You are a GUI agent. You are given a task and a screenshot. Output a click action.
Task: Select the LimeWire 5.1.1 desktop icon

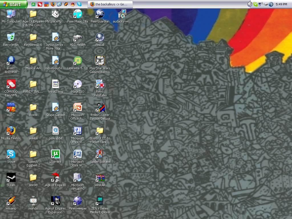coord(78,60)
